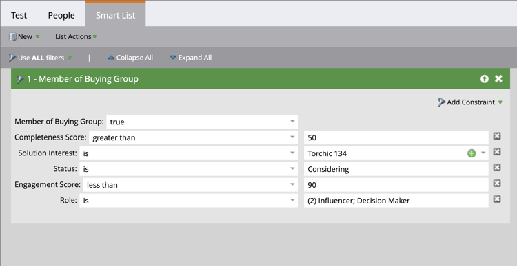Viewport: 517px width, 266px height.
Task: Click the Solution Interest label
Action: tap(48, 153)
